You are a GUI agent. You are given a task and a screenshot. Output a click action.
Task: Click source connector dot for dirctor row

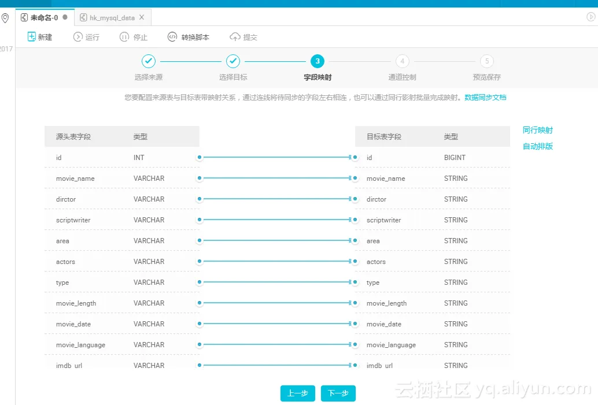point(200,199)
